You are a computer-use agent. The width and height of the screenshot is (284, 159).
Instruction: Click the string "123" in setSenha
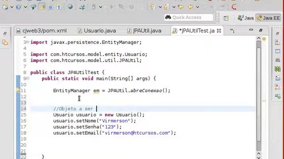pyautogui.click(x=109, y=127)
